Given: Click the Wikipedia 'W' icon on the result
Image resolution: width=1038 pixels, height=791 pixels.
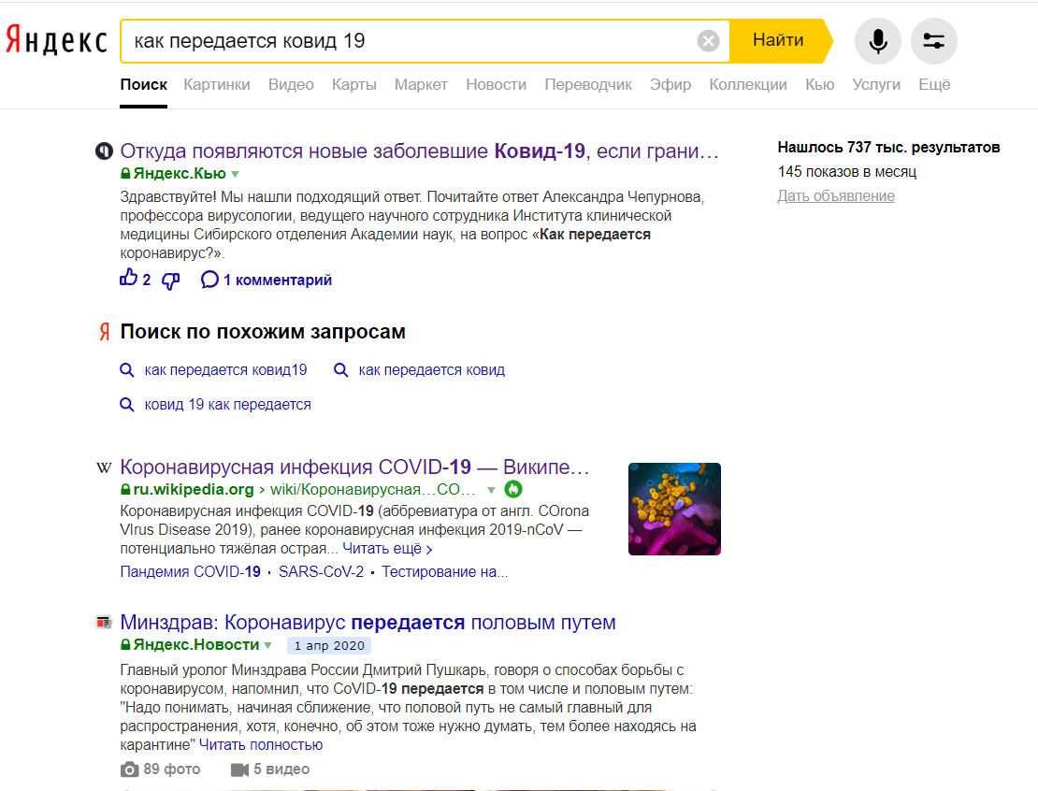Looking at the screenshot, I should (x=103, y=467).
